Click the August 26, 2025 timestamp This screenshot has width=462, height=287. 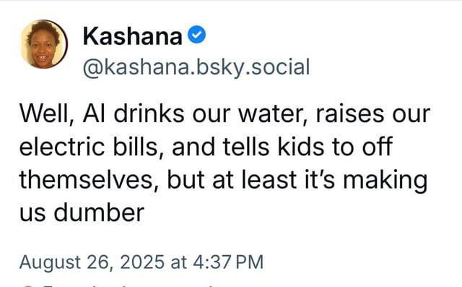coord(92,262)
